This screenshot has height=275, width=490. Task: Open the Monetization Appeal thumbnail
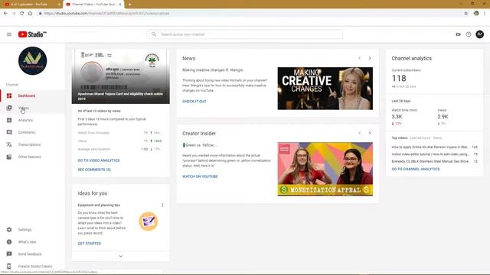point(325,169)
